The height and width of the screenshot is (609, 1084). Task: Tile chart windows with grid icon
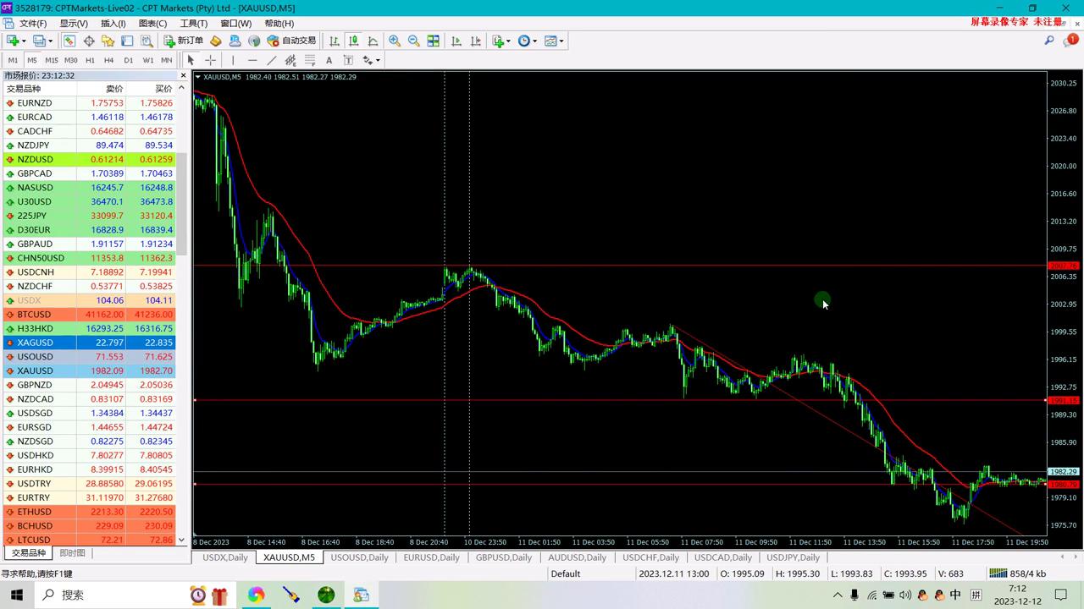[x=433, y=41]
